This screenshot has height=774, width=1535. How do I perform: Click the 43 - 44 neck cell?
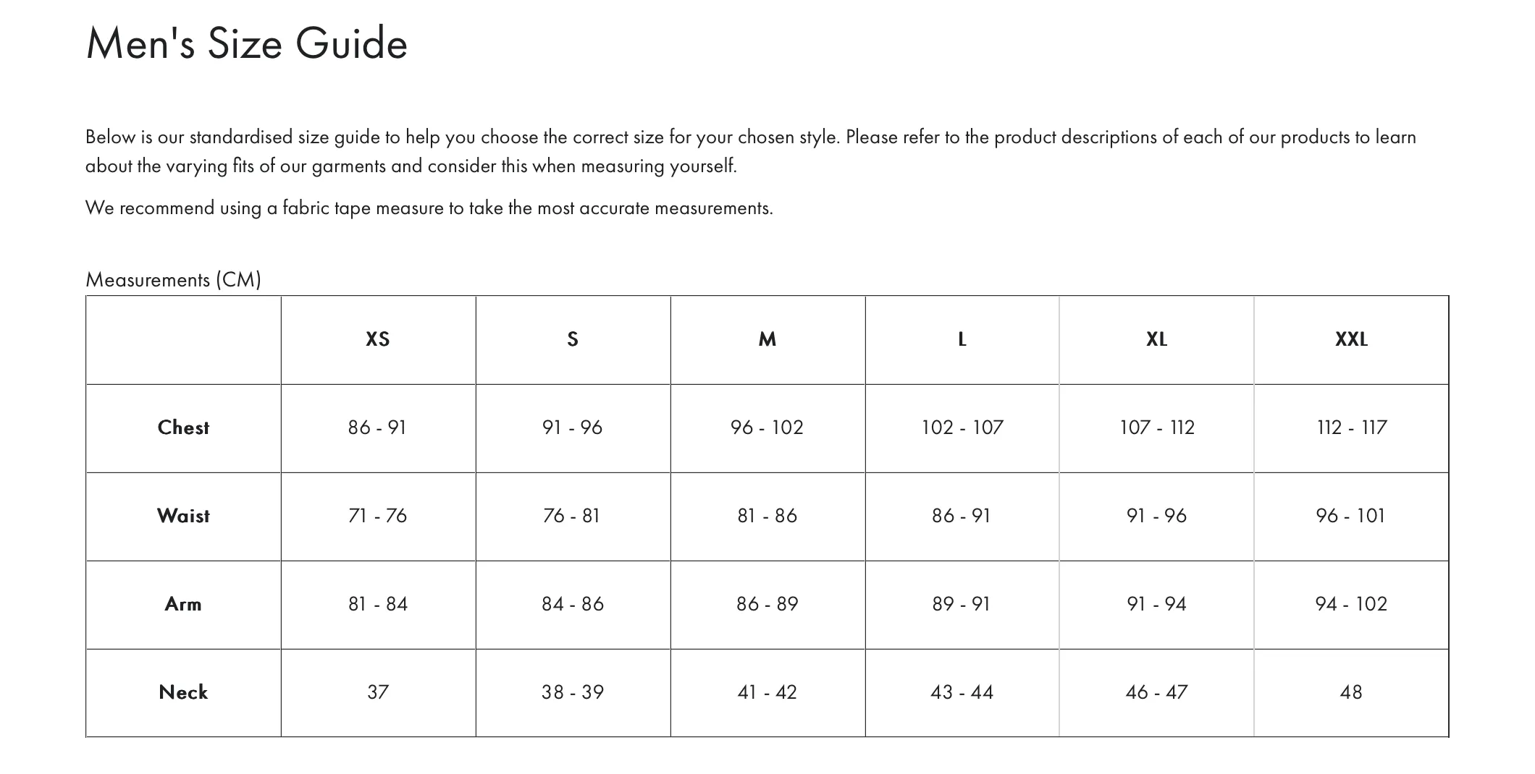[962, 692]
